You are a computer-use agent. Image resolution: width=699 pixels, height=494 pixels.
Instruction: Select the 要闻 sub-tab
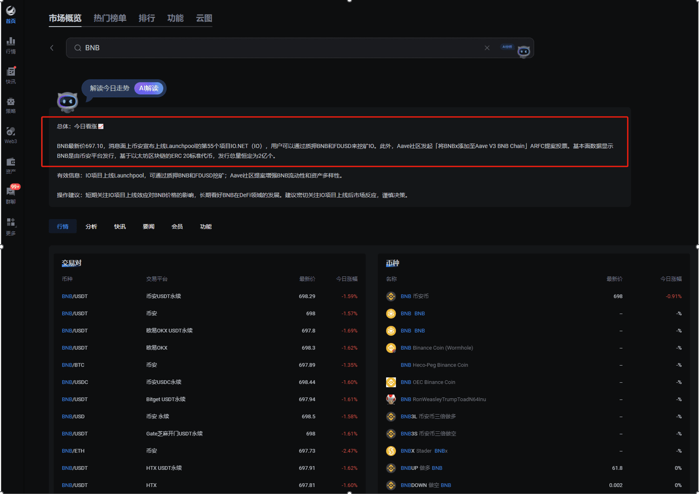pos(148,227)
